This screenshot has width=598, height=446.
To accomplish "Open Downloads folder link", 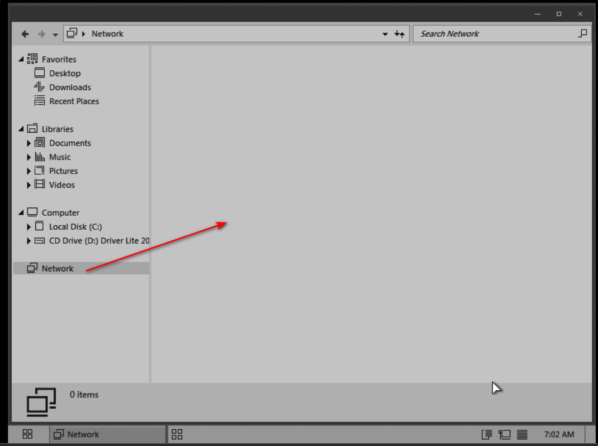I will [70, 87].
